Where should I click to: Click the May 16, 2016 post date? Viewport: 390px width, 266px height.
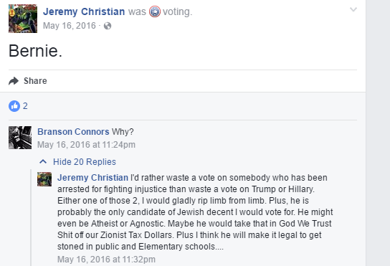70,26
